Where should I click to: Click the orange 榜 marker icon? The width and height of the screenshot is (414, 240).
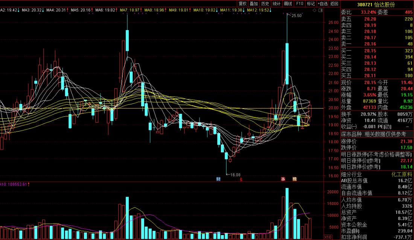click(295, 179)
